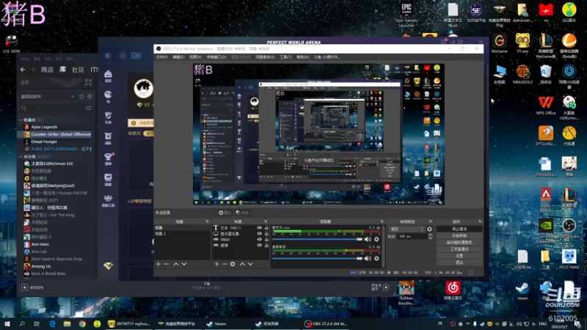This screenshot has height=330, width=587.
Task: Open Steam desktop shortcut icon
Action: 522,291
